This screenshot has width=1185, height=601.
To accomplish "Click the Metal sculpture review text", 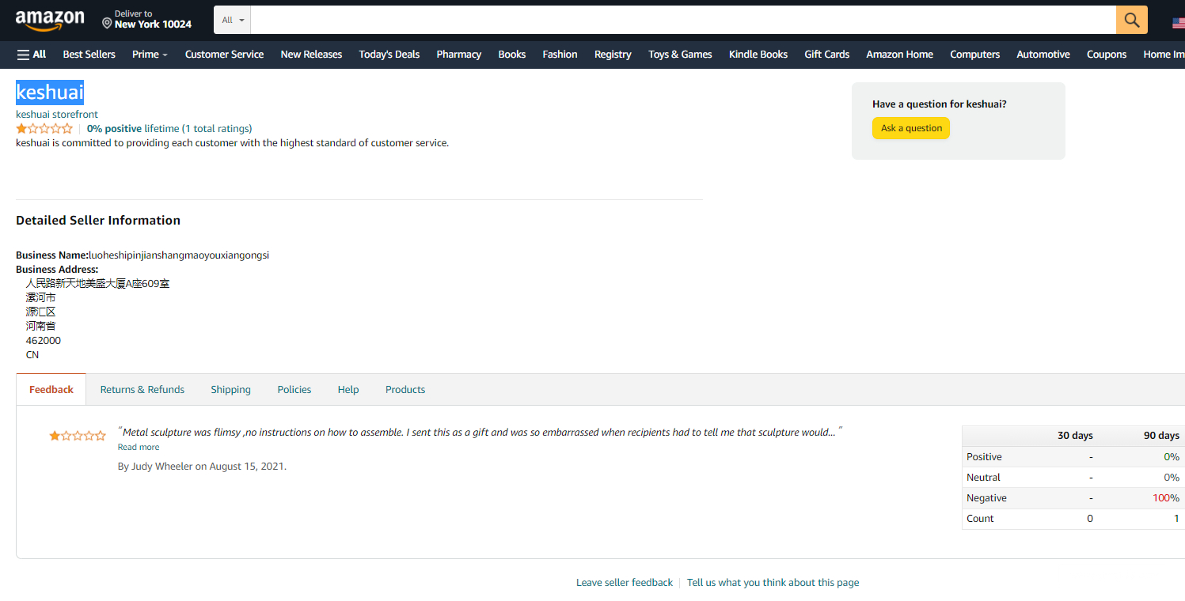I will pyautogui.click(x=480, y=433).
